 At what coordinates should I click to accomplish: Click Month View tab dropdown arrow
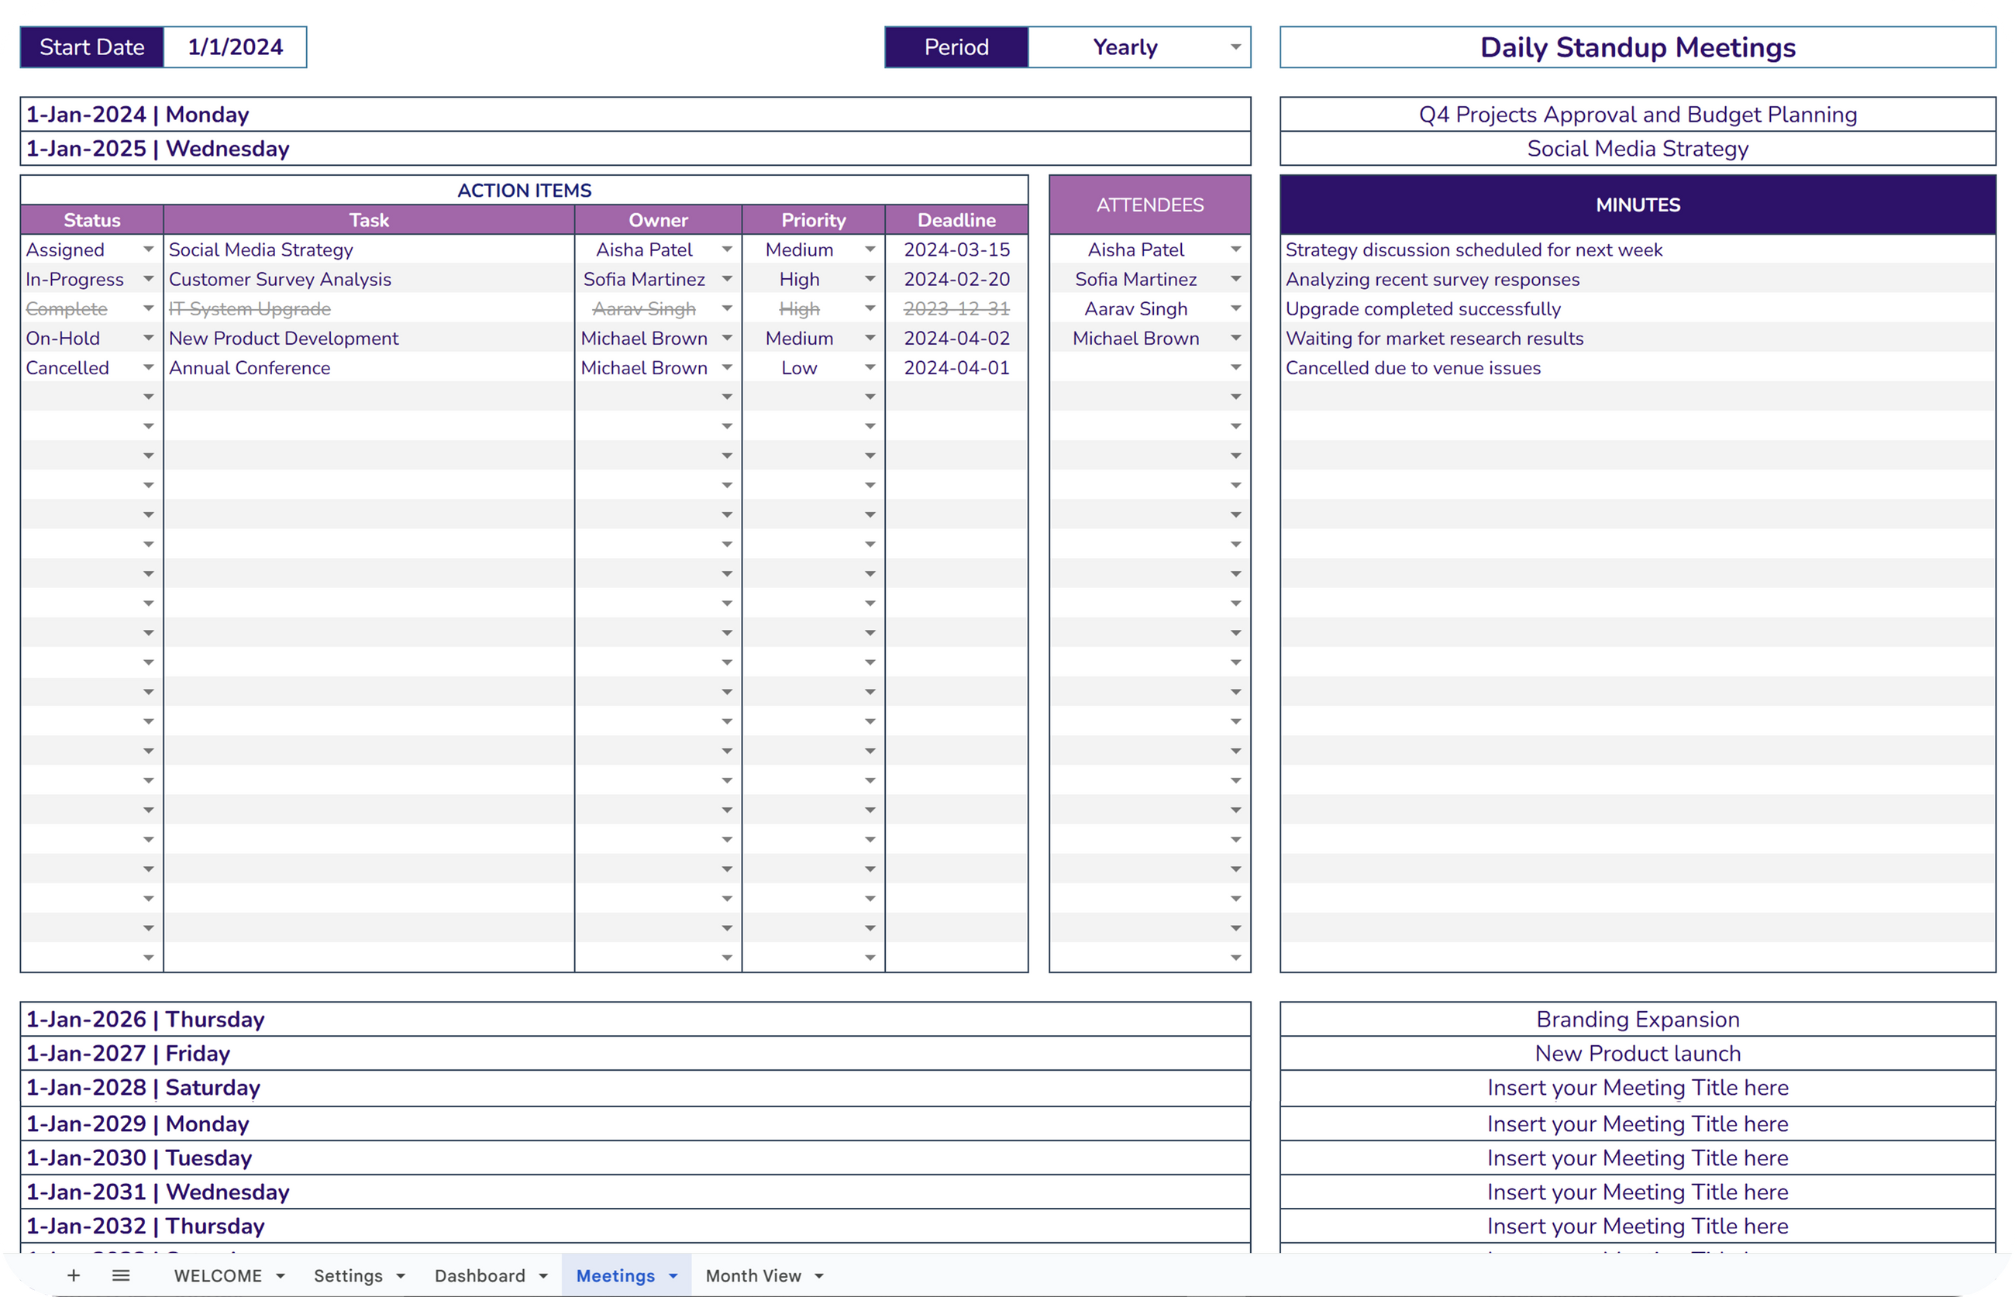tap(819, 1276)
